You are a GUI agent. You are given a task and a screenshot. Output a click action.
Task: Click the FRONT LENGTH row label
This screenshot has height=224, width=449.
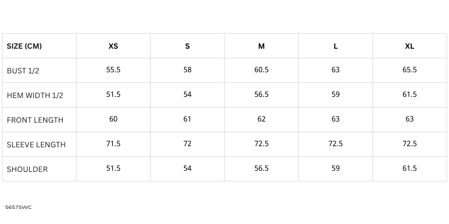[x=35, y=120]
